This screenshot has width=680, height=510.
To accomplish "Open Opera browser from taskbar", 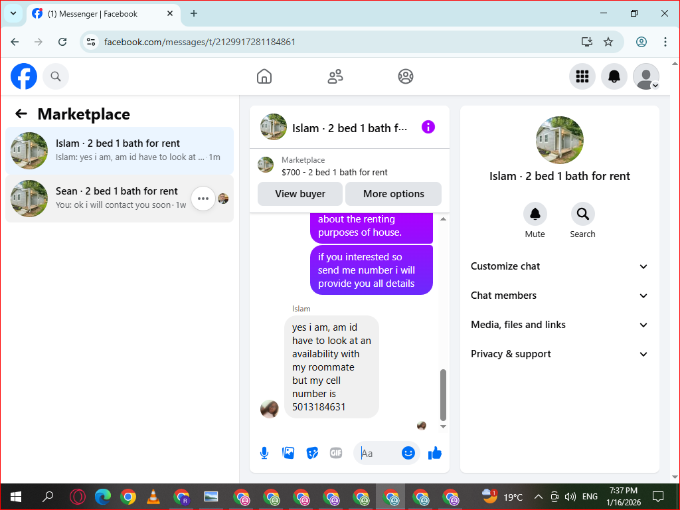I will tap(78, 497).
